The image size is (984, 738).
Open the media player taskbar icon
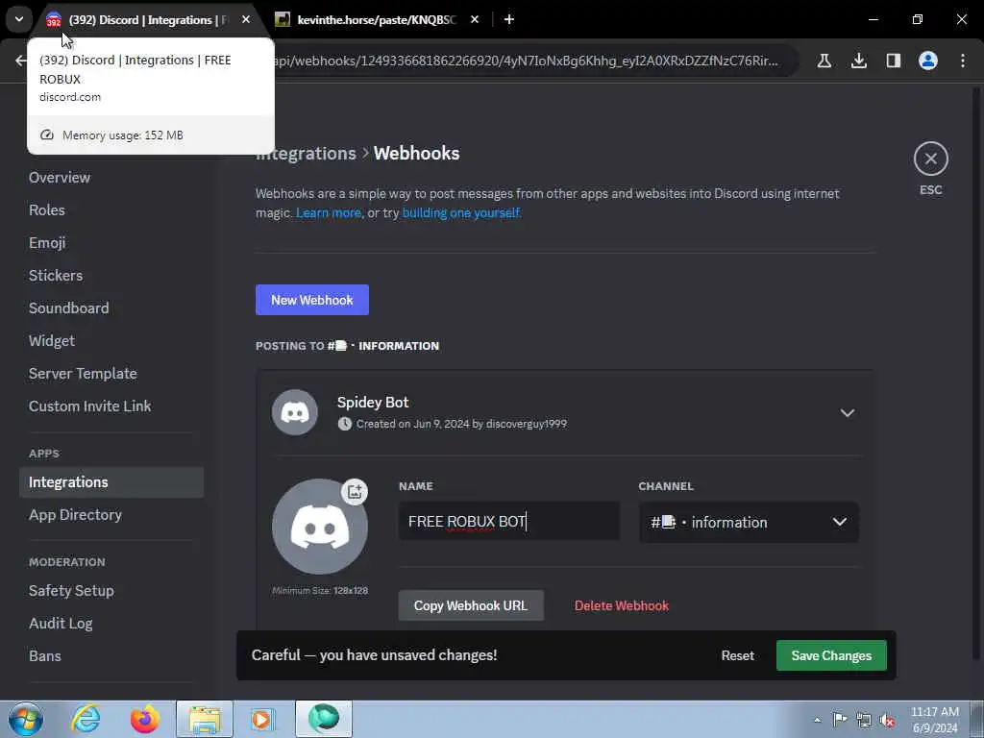pyautogui.click(x=263, y=719)
